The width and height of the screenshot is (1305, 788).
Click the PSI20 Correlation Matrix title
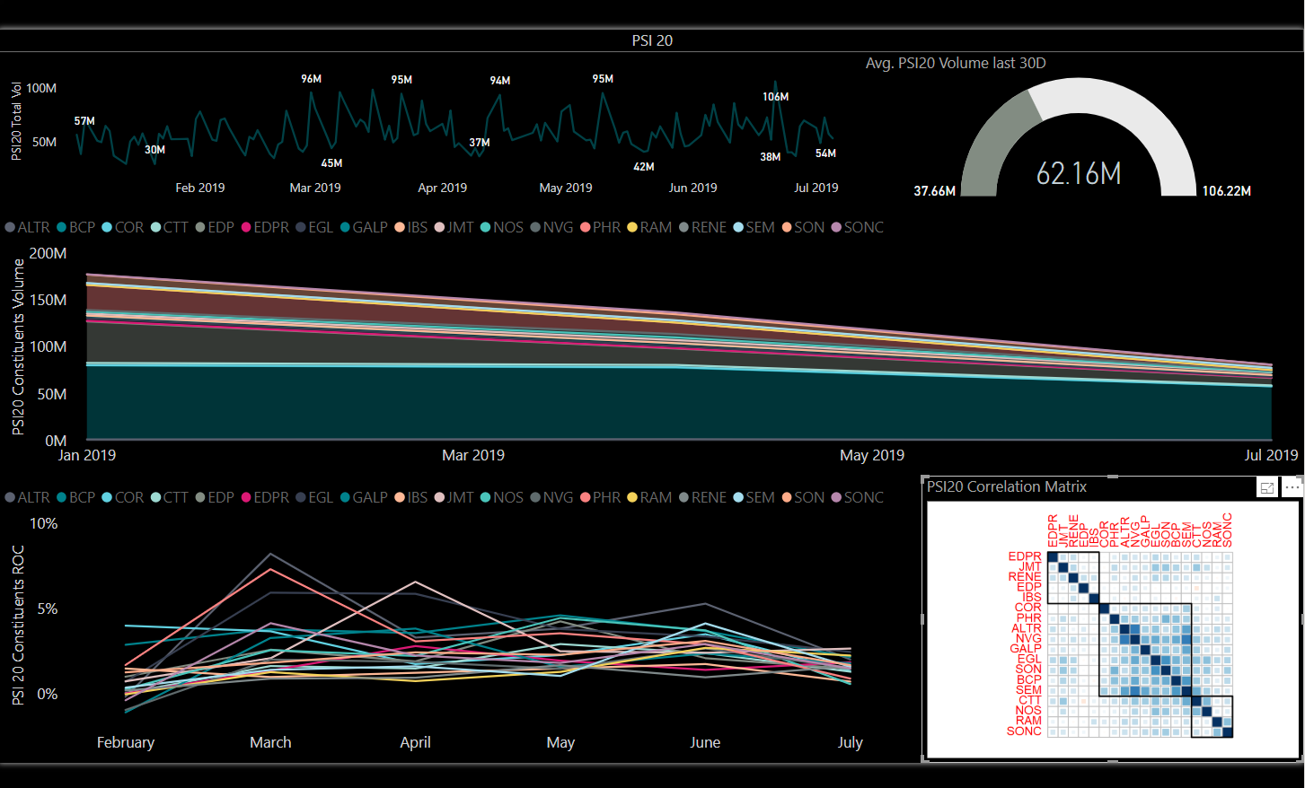pos(1007,486)
